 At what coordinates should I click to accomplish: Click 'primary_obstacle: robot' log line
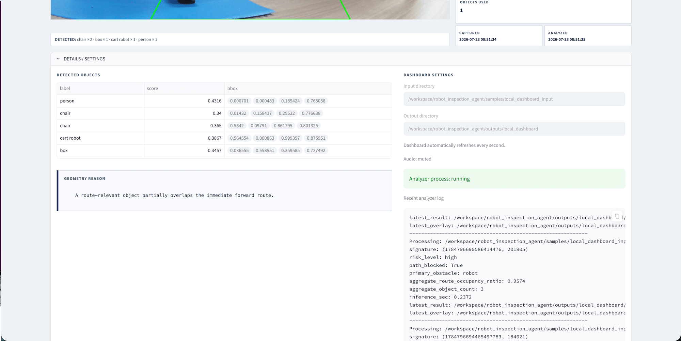coord(443,273)
